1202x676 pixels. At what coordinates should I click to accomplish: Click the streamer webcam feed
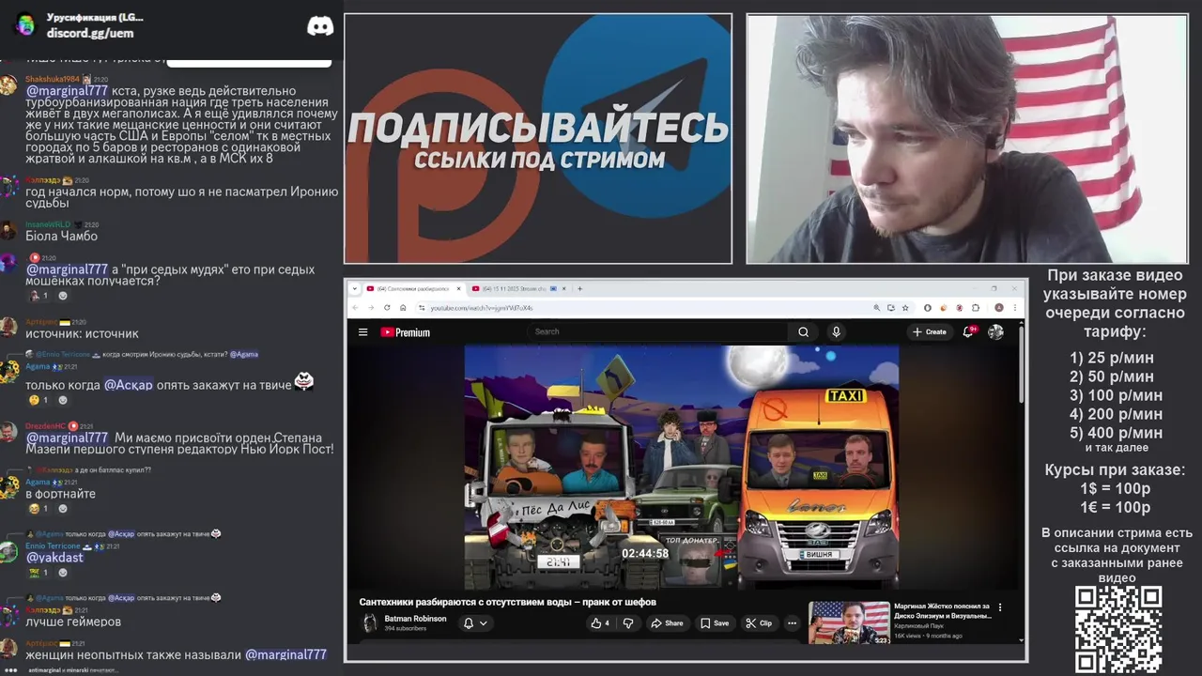[967, 139]
